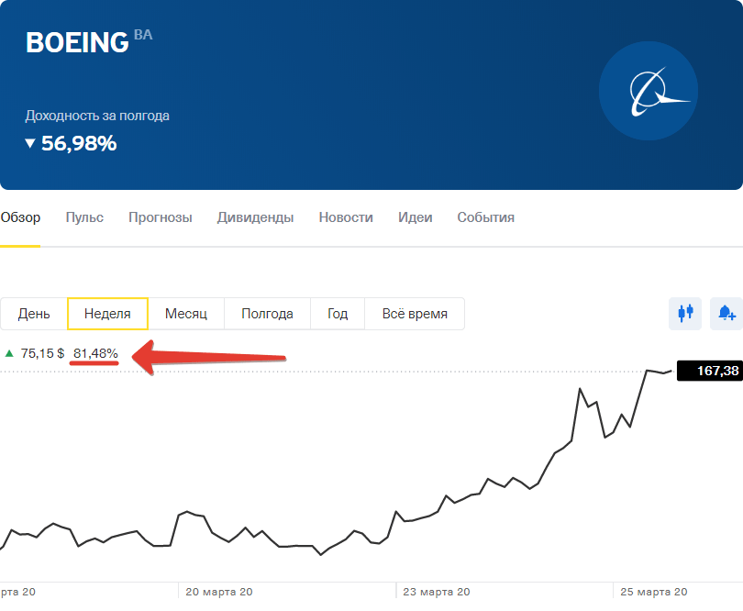Switch chart range to Месяц
This screenshot has width=743, height=611.
186,314
